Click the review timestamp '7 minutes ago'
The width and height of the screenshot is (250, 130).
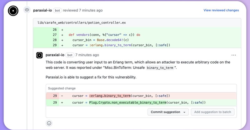(91, 10)
